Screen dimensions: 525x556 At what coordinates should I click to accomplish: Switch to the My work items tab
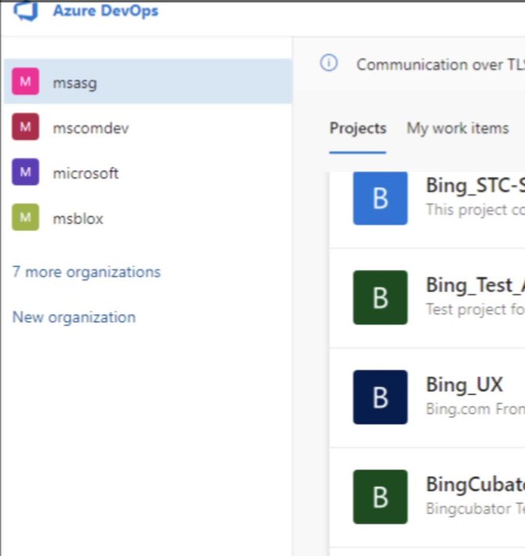458,128
